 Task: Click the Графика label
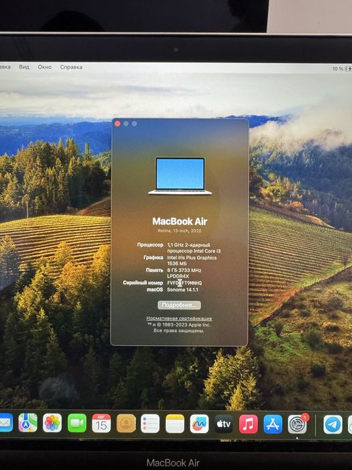tap(154, 257)
